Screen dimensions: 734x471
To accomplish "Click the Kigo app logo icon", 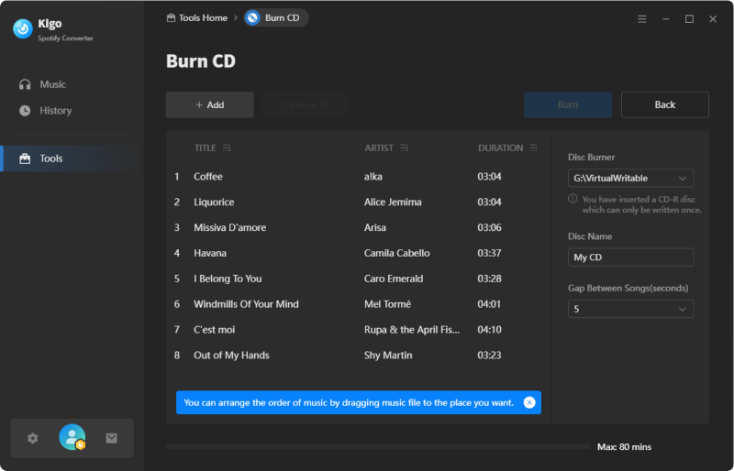I will pyautogui.click(x=22, y=29).
